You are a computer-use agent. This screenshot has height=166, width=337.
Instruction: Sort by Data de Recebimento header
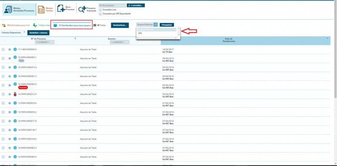229,40
